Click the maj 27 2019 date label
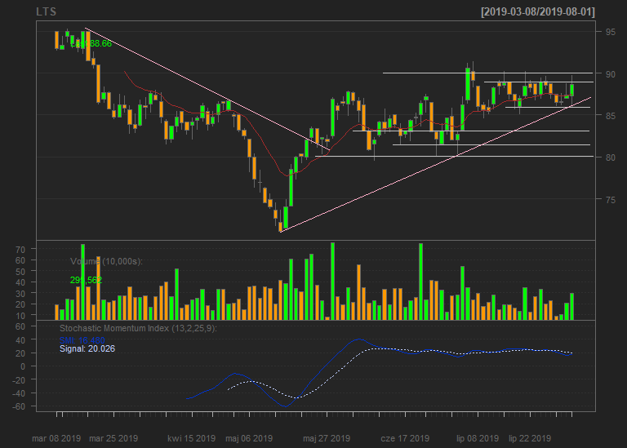627x448 pixels. click(x=327, y=438)
